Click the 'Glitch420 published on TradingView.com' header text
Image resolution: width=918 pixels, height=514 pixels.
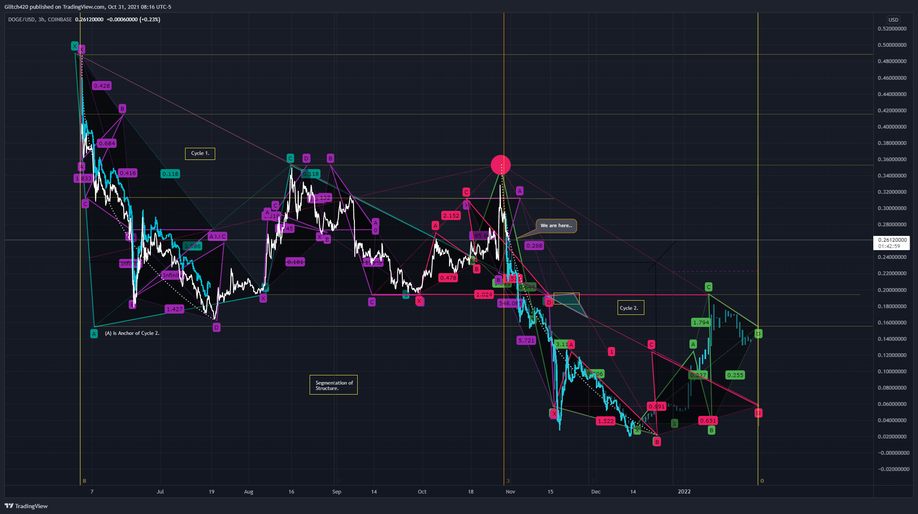[54, 7]
